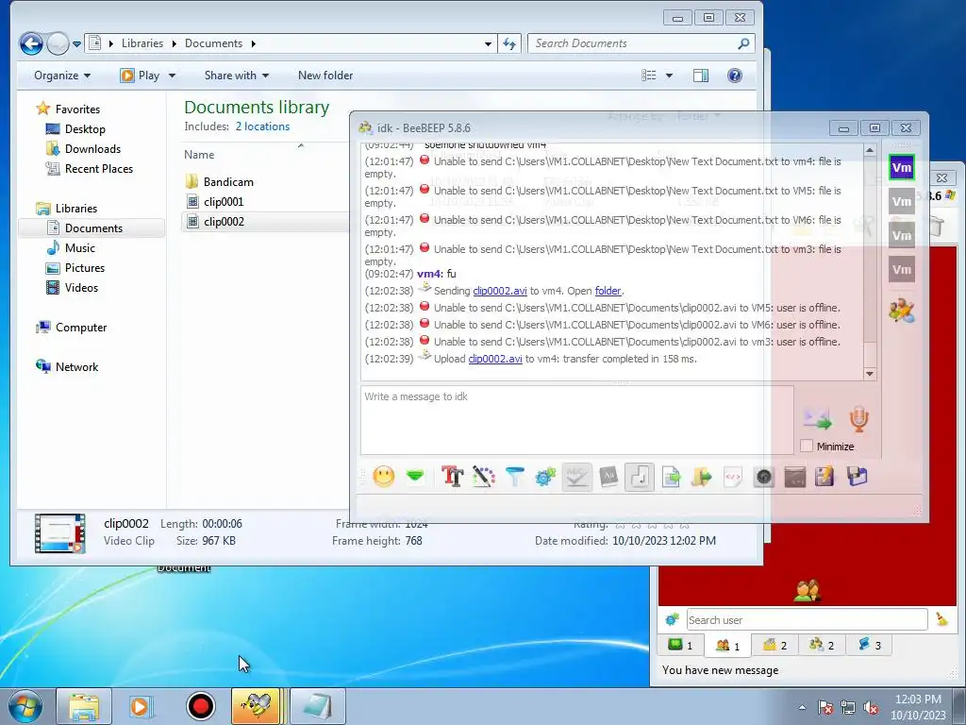Viewport: 966px width, 725px height.
Task: Click the blue funnel filter icon
Action: [x=514, y=477]
